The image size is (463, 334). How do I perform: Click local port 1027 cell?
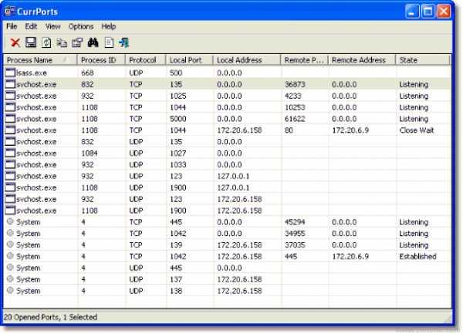[x=178, y=154]
